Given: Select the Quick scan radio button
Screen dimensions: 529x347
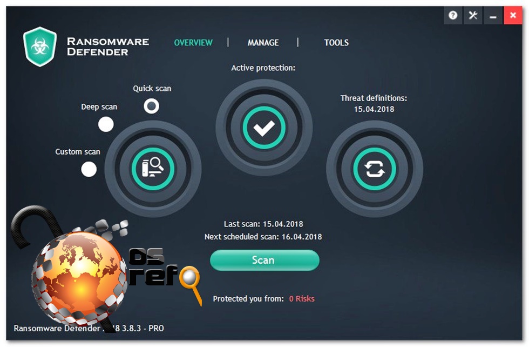Looking at the screenshot, I should point(152,106).
